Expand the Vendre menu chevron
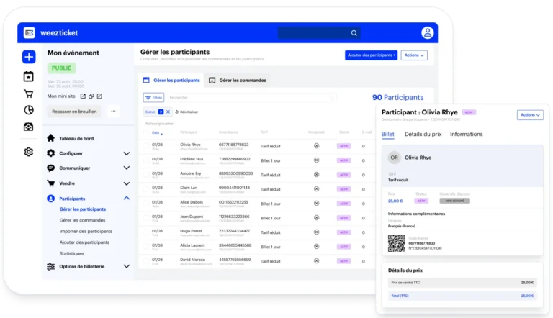This screenshot has height=318, width=553. pyautogui.click(x=127, y=183)
